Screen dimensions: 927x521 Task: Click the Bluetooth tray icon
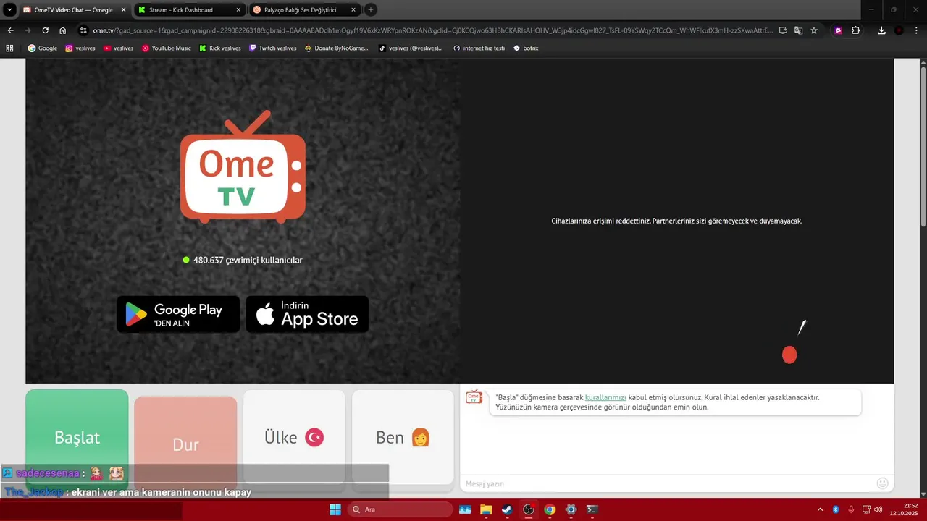(x=835, y=509)
